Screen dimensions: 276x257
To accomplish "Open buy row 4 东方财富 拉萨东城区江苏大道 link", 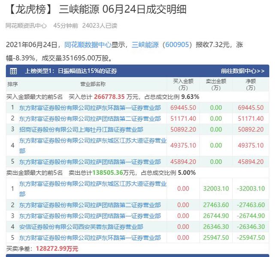I will pyautogui.click(x=93, y=146).
